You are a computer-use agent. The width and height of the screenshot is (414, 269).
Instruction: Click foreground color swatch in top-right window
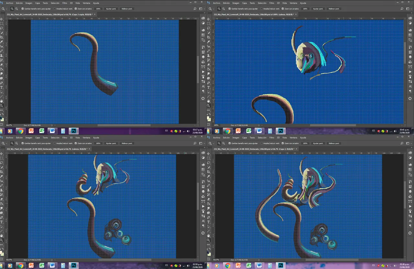pos(208,118)
